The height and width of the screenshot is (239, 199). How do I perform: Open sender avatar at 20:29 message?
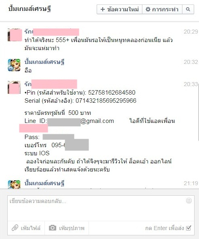click(14, 35)
